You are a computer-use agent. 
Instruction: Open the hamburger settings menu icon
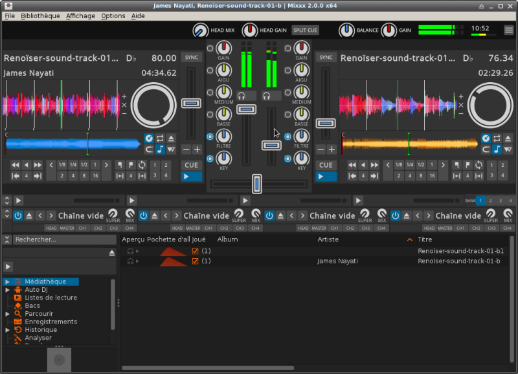508,30
